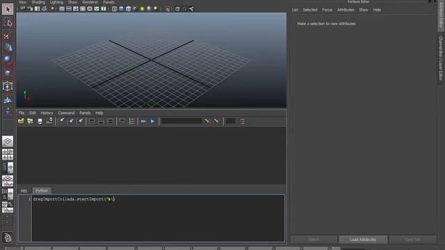Open viewport Panels menu

tap(108, 2)
